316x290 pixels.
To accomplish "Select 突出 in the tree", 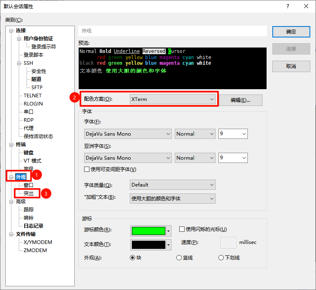I will [29, 193].
